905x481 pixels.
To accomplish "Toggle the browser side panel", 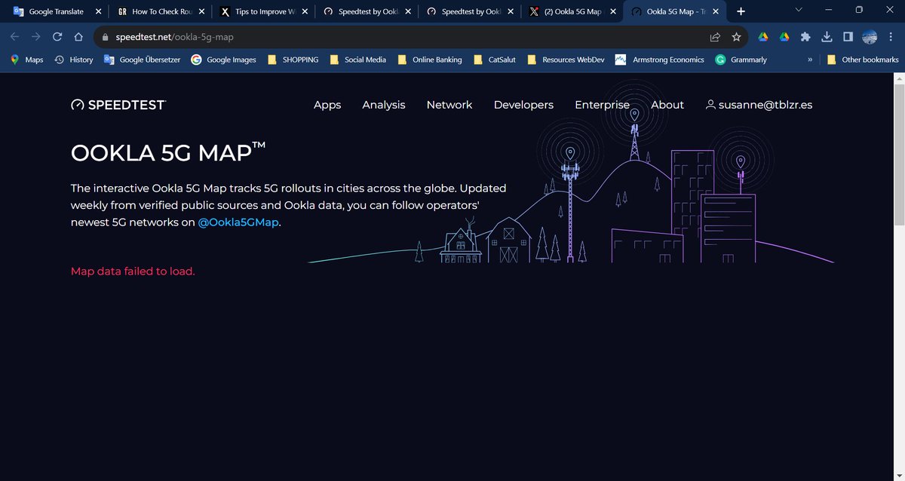I will click(x=848, y=37).
